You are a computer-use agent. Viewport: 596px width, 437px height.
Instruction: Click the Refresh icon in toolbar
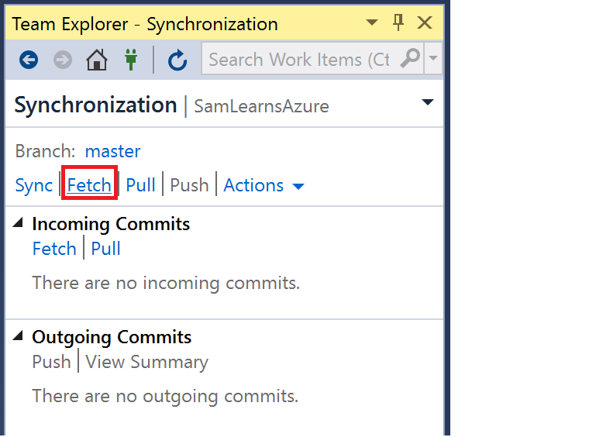coord(177,60)
